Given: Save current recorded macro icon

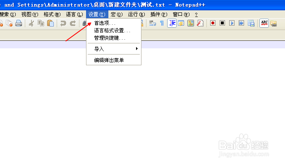Looking at the screenshot, I should point(251,23).
